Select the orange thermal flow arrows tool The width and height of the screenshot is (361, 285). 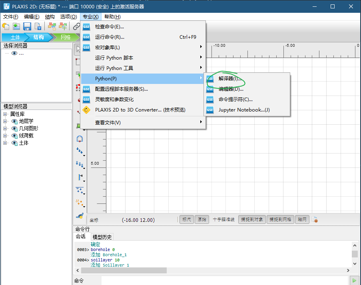pyautogui.click(x=80, y=203)
